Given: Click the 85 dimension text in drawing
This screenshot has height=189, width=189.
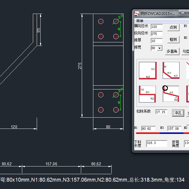Looking at the screenshot, I should (38, 30).
